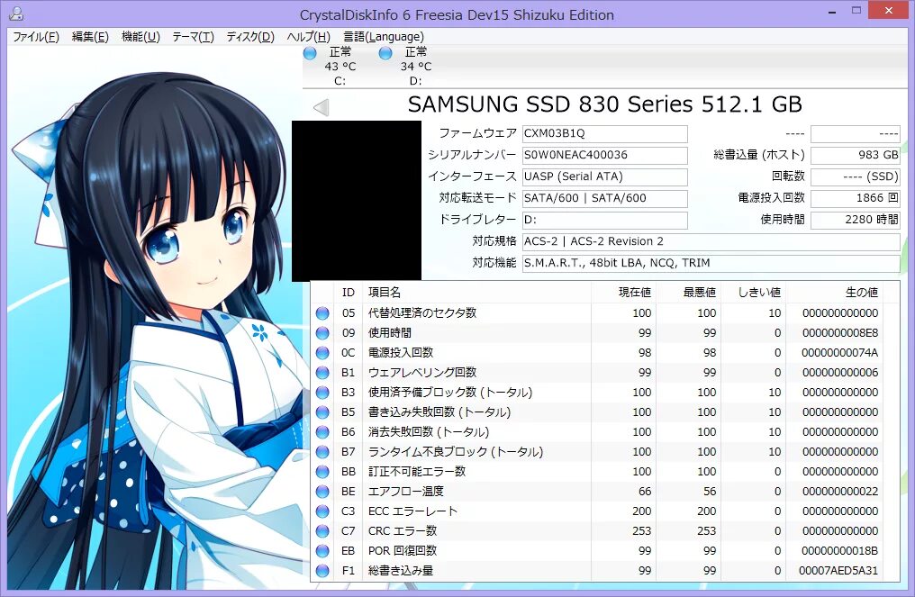Viewport: 915px width, 597px height.
Task: Open the 言語(Language) menu
Action: pyautogui.click(x=384, y=37)
